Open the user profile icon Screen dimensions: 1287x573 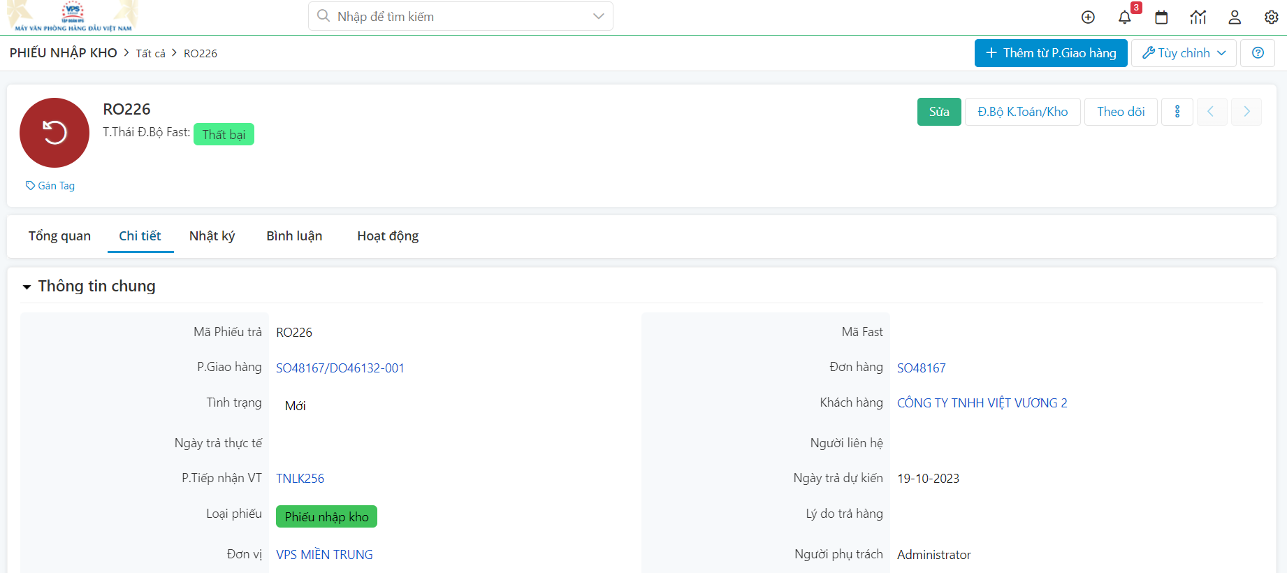tap(1235, 17)
